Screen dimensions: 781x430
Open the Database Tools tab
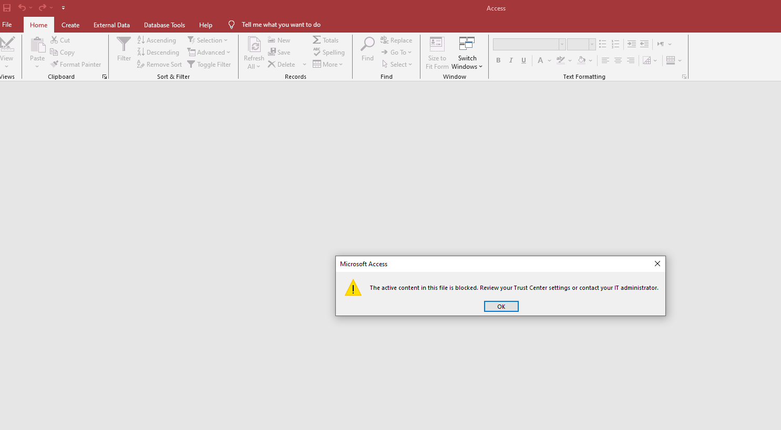click(x=165, y=25)
